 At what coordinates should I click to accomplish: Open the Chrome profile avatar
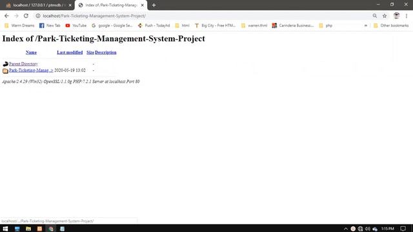point(396,15)
